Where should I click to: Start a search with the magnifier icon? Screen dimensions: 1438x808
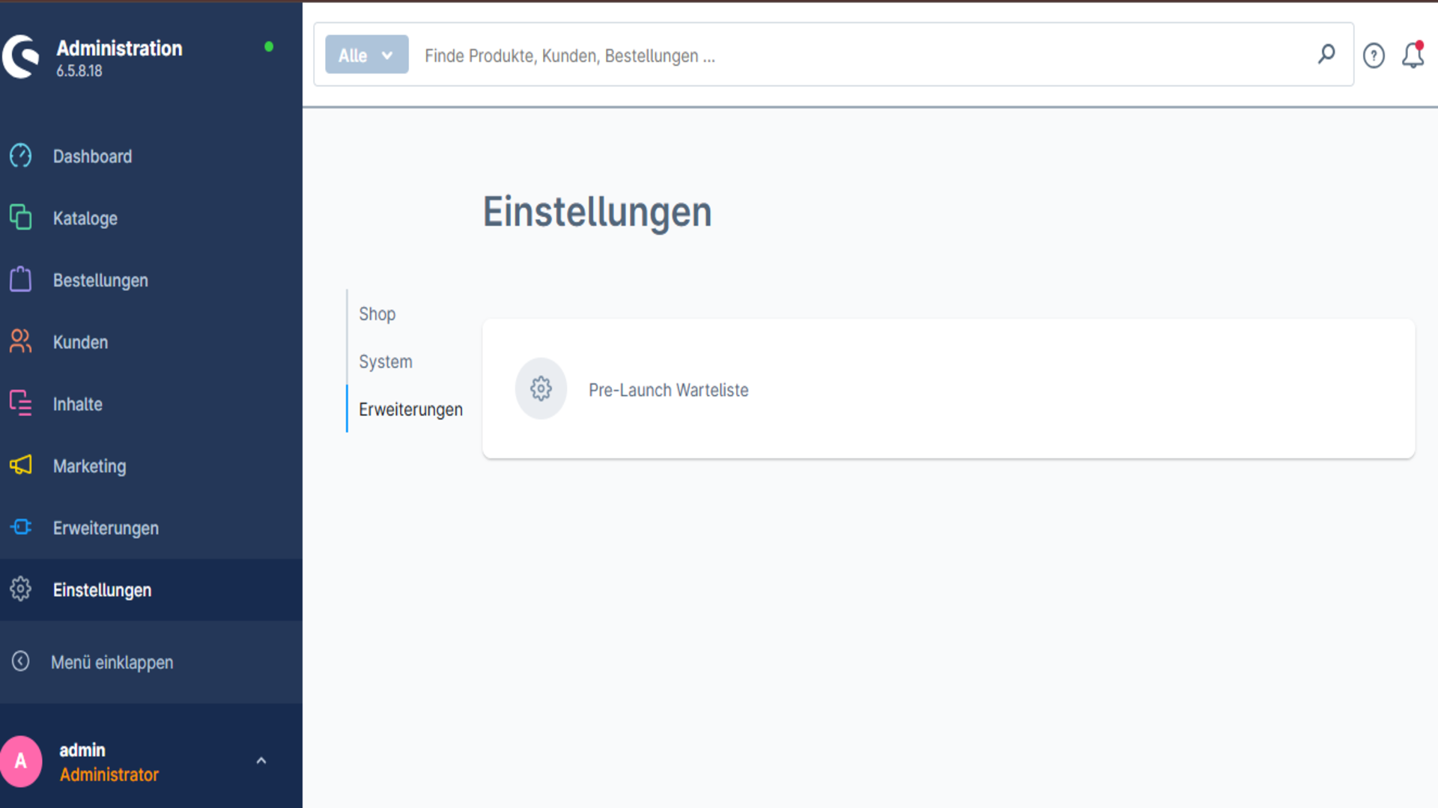click(x=1326, y=55)
